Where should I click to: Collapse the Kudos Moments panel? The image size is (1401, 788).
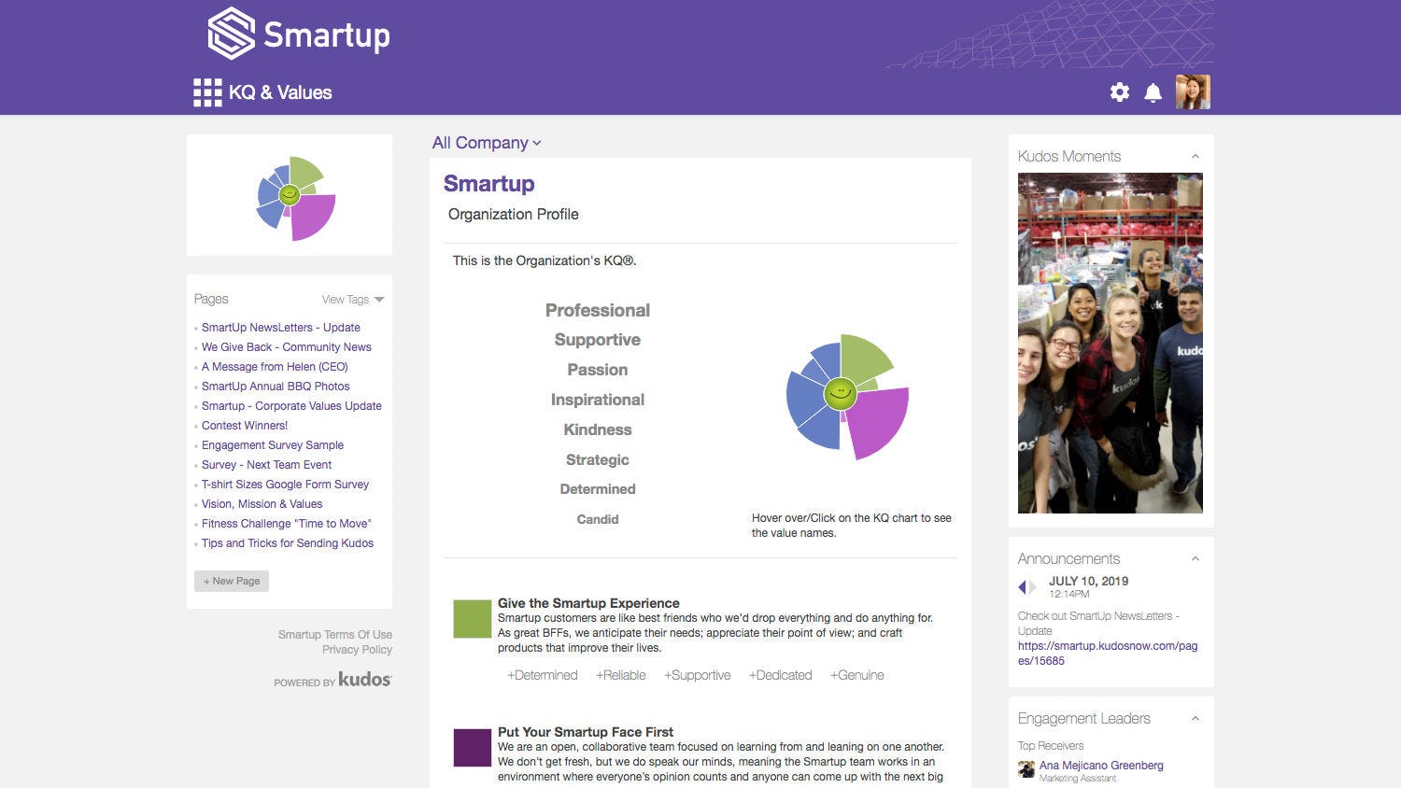pos(1196,157)
